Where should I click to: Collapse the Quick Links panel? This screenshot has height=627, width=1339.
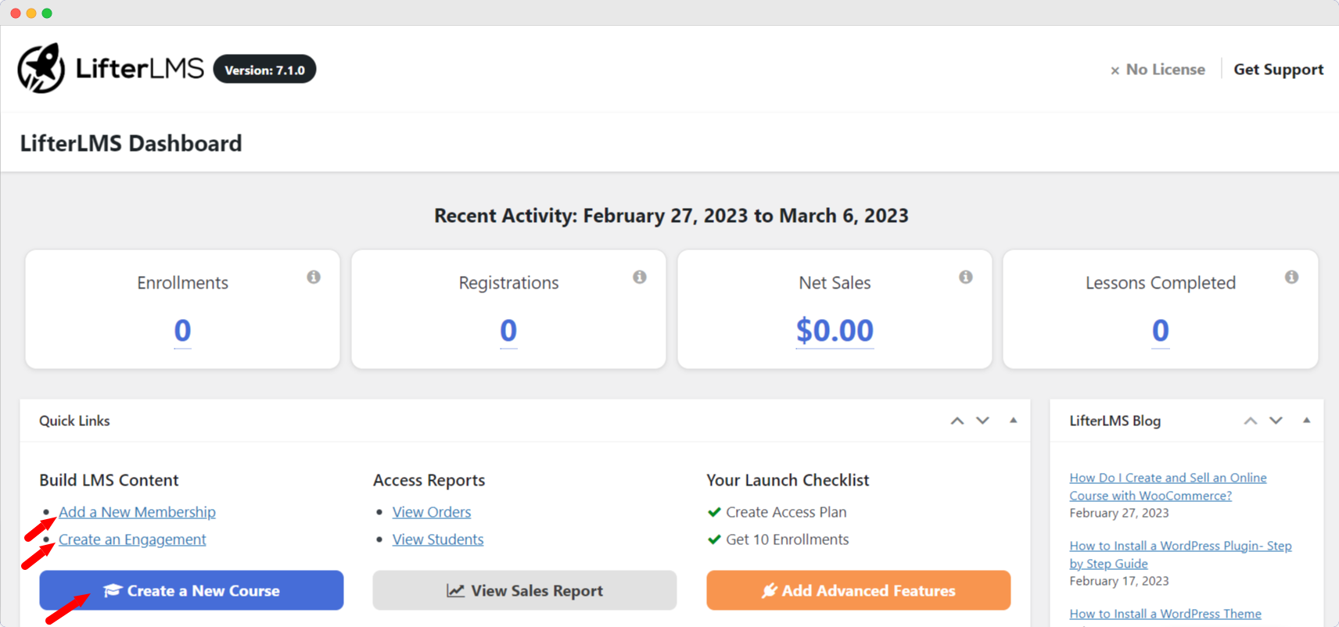1013,421
